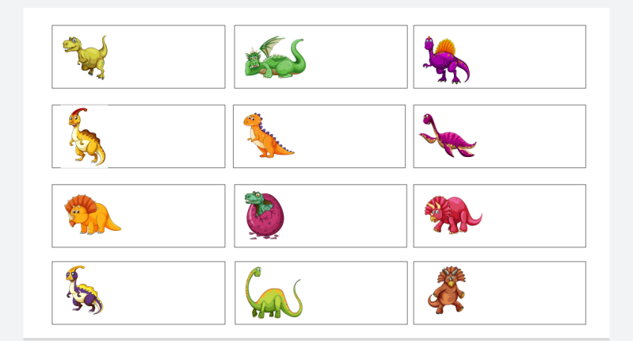Viewport: 633px width, 341px height.
Task: Click empty area beside the magenta plesiosaur
Action: pyautogui.click(x=531, y=136)
